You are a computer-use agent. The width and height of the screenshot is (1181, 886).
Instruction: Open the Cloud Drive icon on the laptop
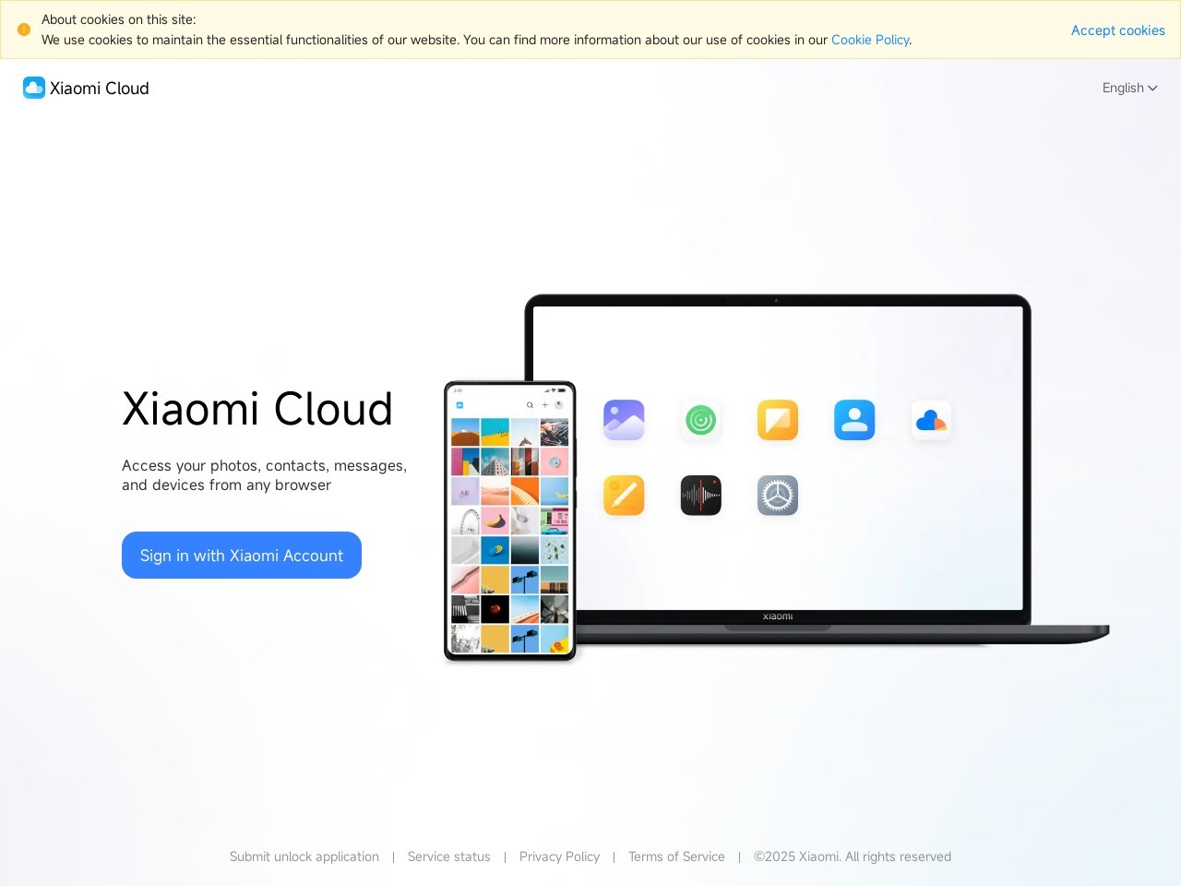point(931,420)
